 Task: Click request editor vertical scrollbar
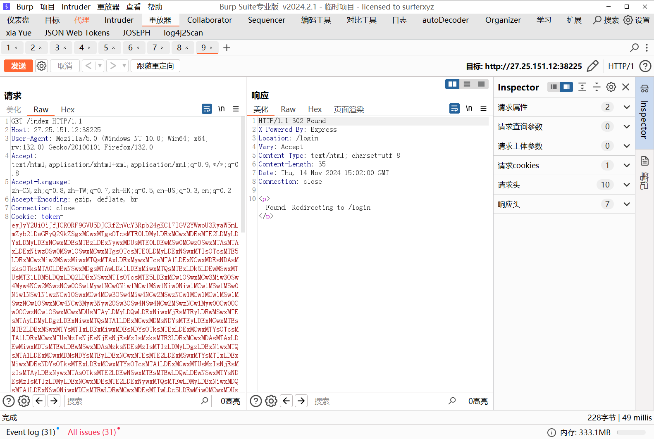(x=243, y=175)
